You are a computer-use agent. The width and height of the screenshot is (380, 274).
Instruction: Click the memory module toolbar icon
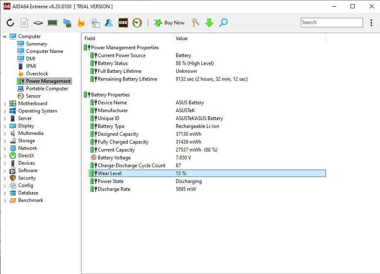coord(52,23)
